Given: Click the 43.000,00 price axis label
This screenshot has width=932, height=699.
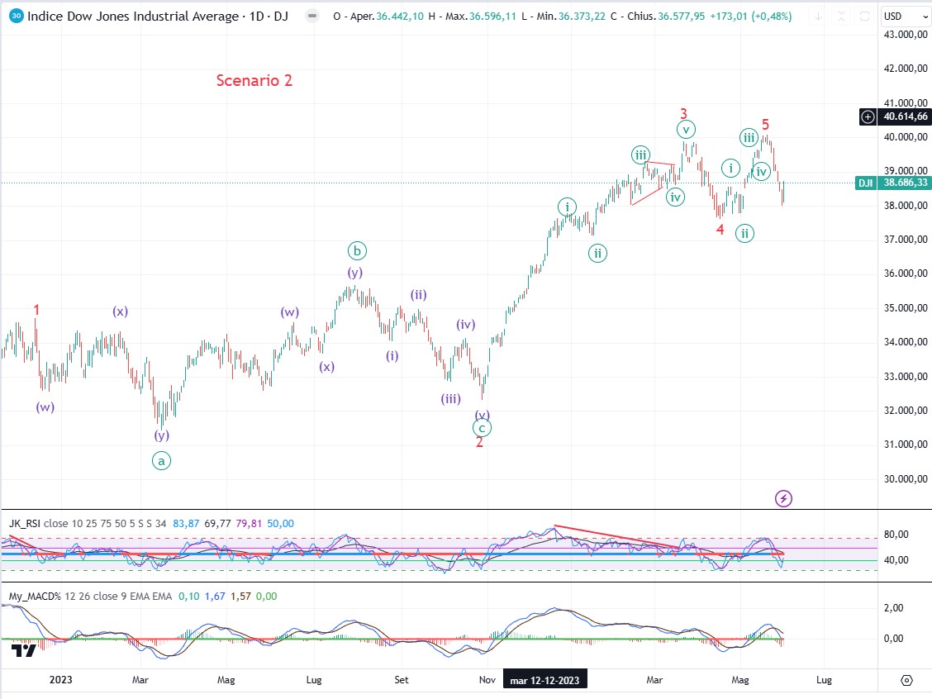Looking at the screenshot, I should coord(906,35).
